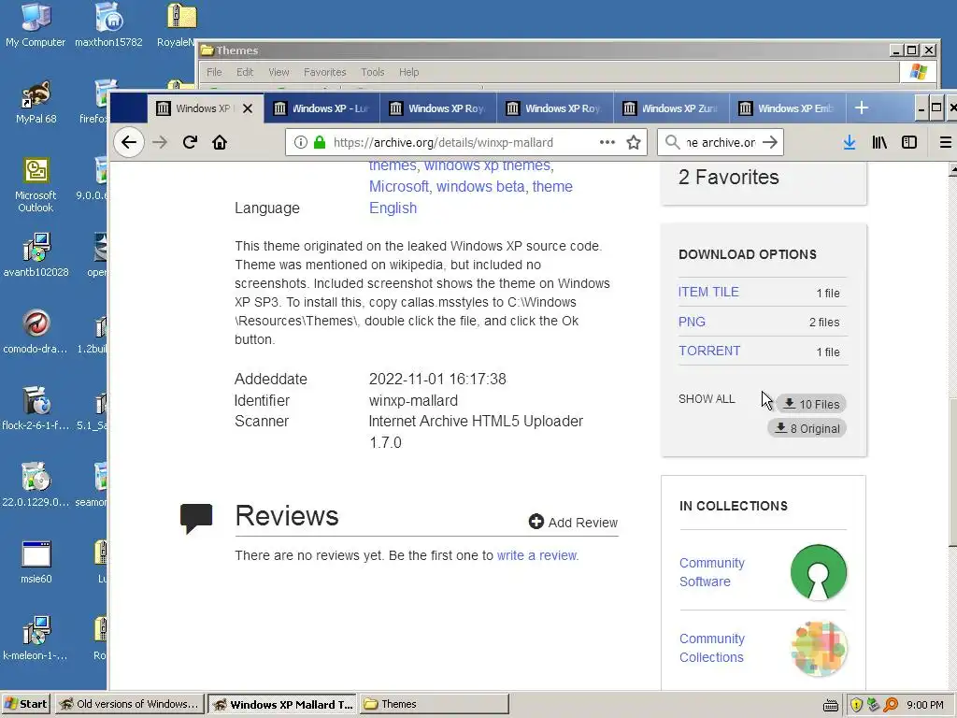The width and height of the screenshot is (957, 718).
Task: Open the ITEM TILE download option
Action: pos(708,292)
